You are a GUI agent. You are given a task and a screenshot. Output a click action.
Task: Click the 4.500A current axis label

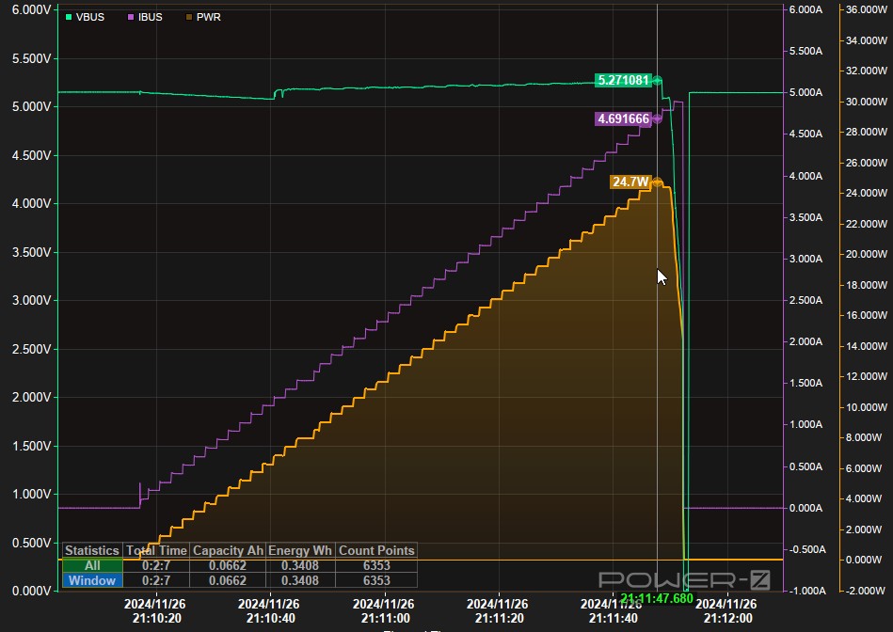click(x=805, y=134)
